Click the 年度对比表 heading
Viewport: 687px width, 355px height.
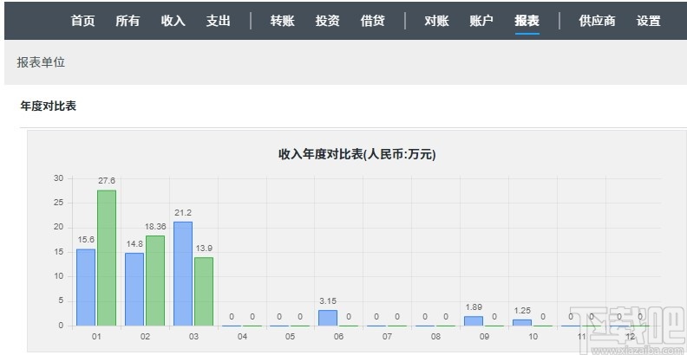click(x=49, y=106)
